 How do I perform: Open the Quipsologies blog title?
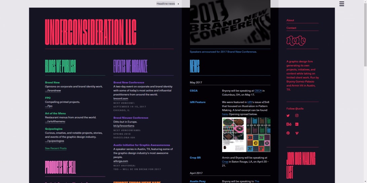click(x=53, y=129)
